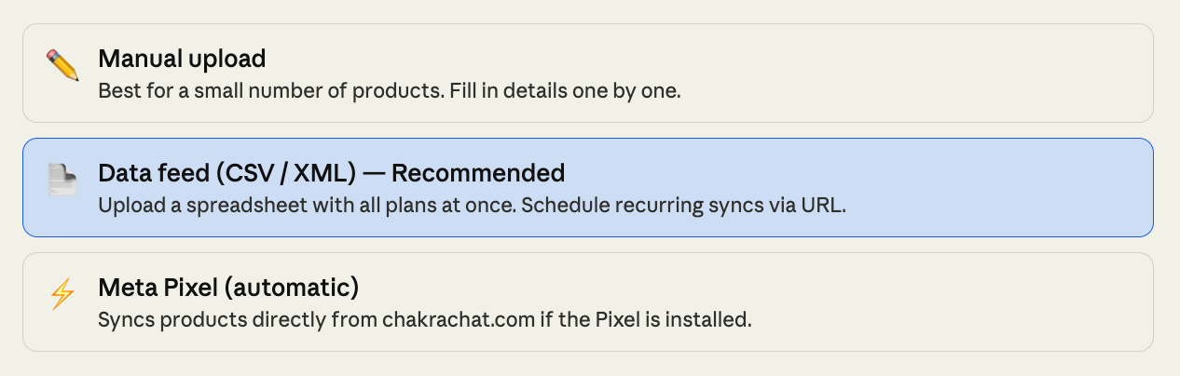Click the chakrachat.com text in Meta Pixel description
This screenshot has width=1180, height=376.
(461, 319)
